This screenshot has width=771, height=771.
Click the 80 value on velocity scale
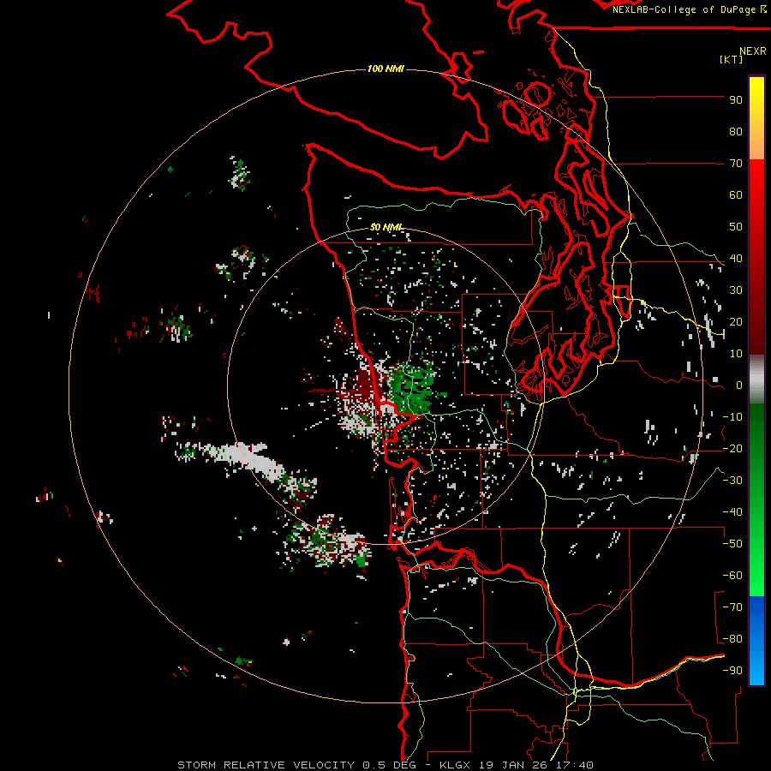click(x=736, y=132)
